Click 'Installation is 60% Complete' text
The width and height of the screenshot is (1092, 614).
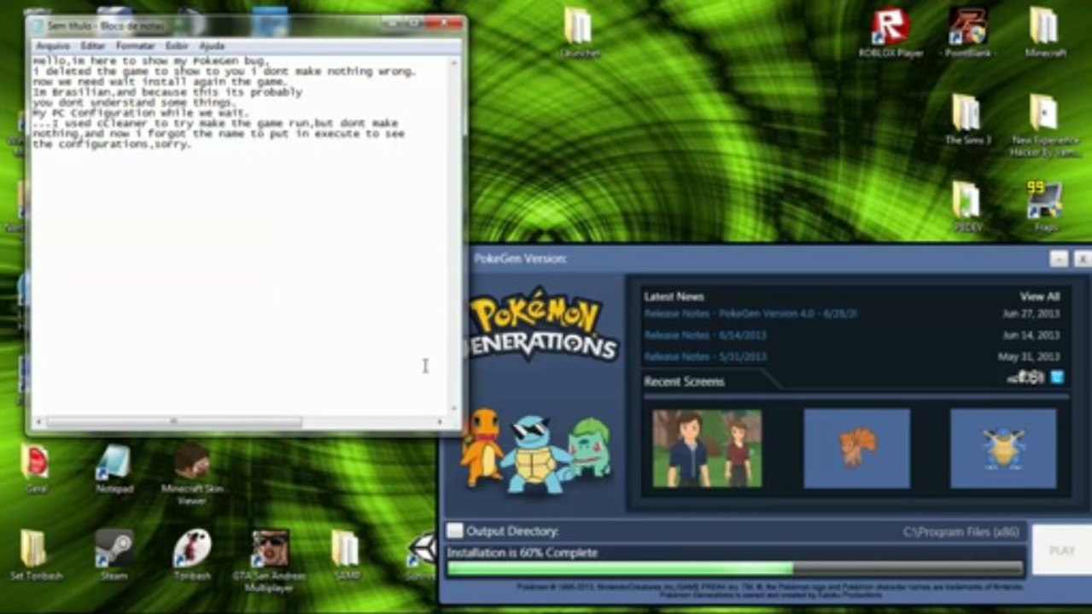(522, 553)
